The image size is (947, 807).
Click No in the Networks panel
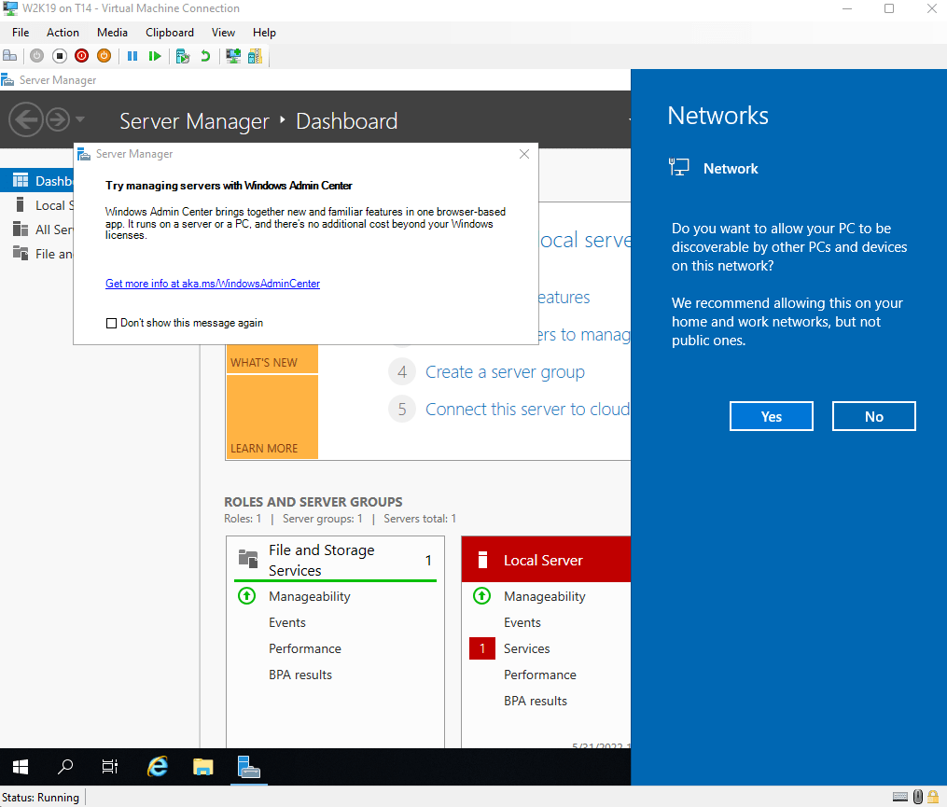[x=874, y=416]
